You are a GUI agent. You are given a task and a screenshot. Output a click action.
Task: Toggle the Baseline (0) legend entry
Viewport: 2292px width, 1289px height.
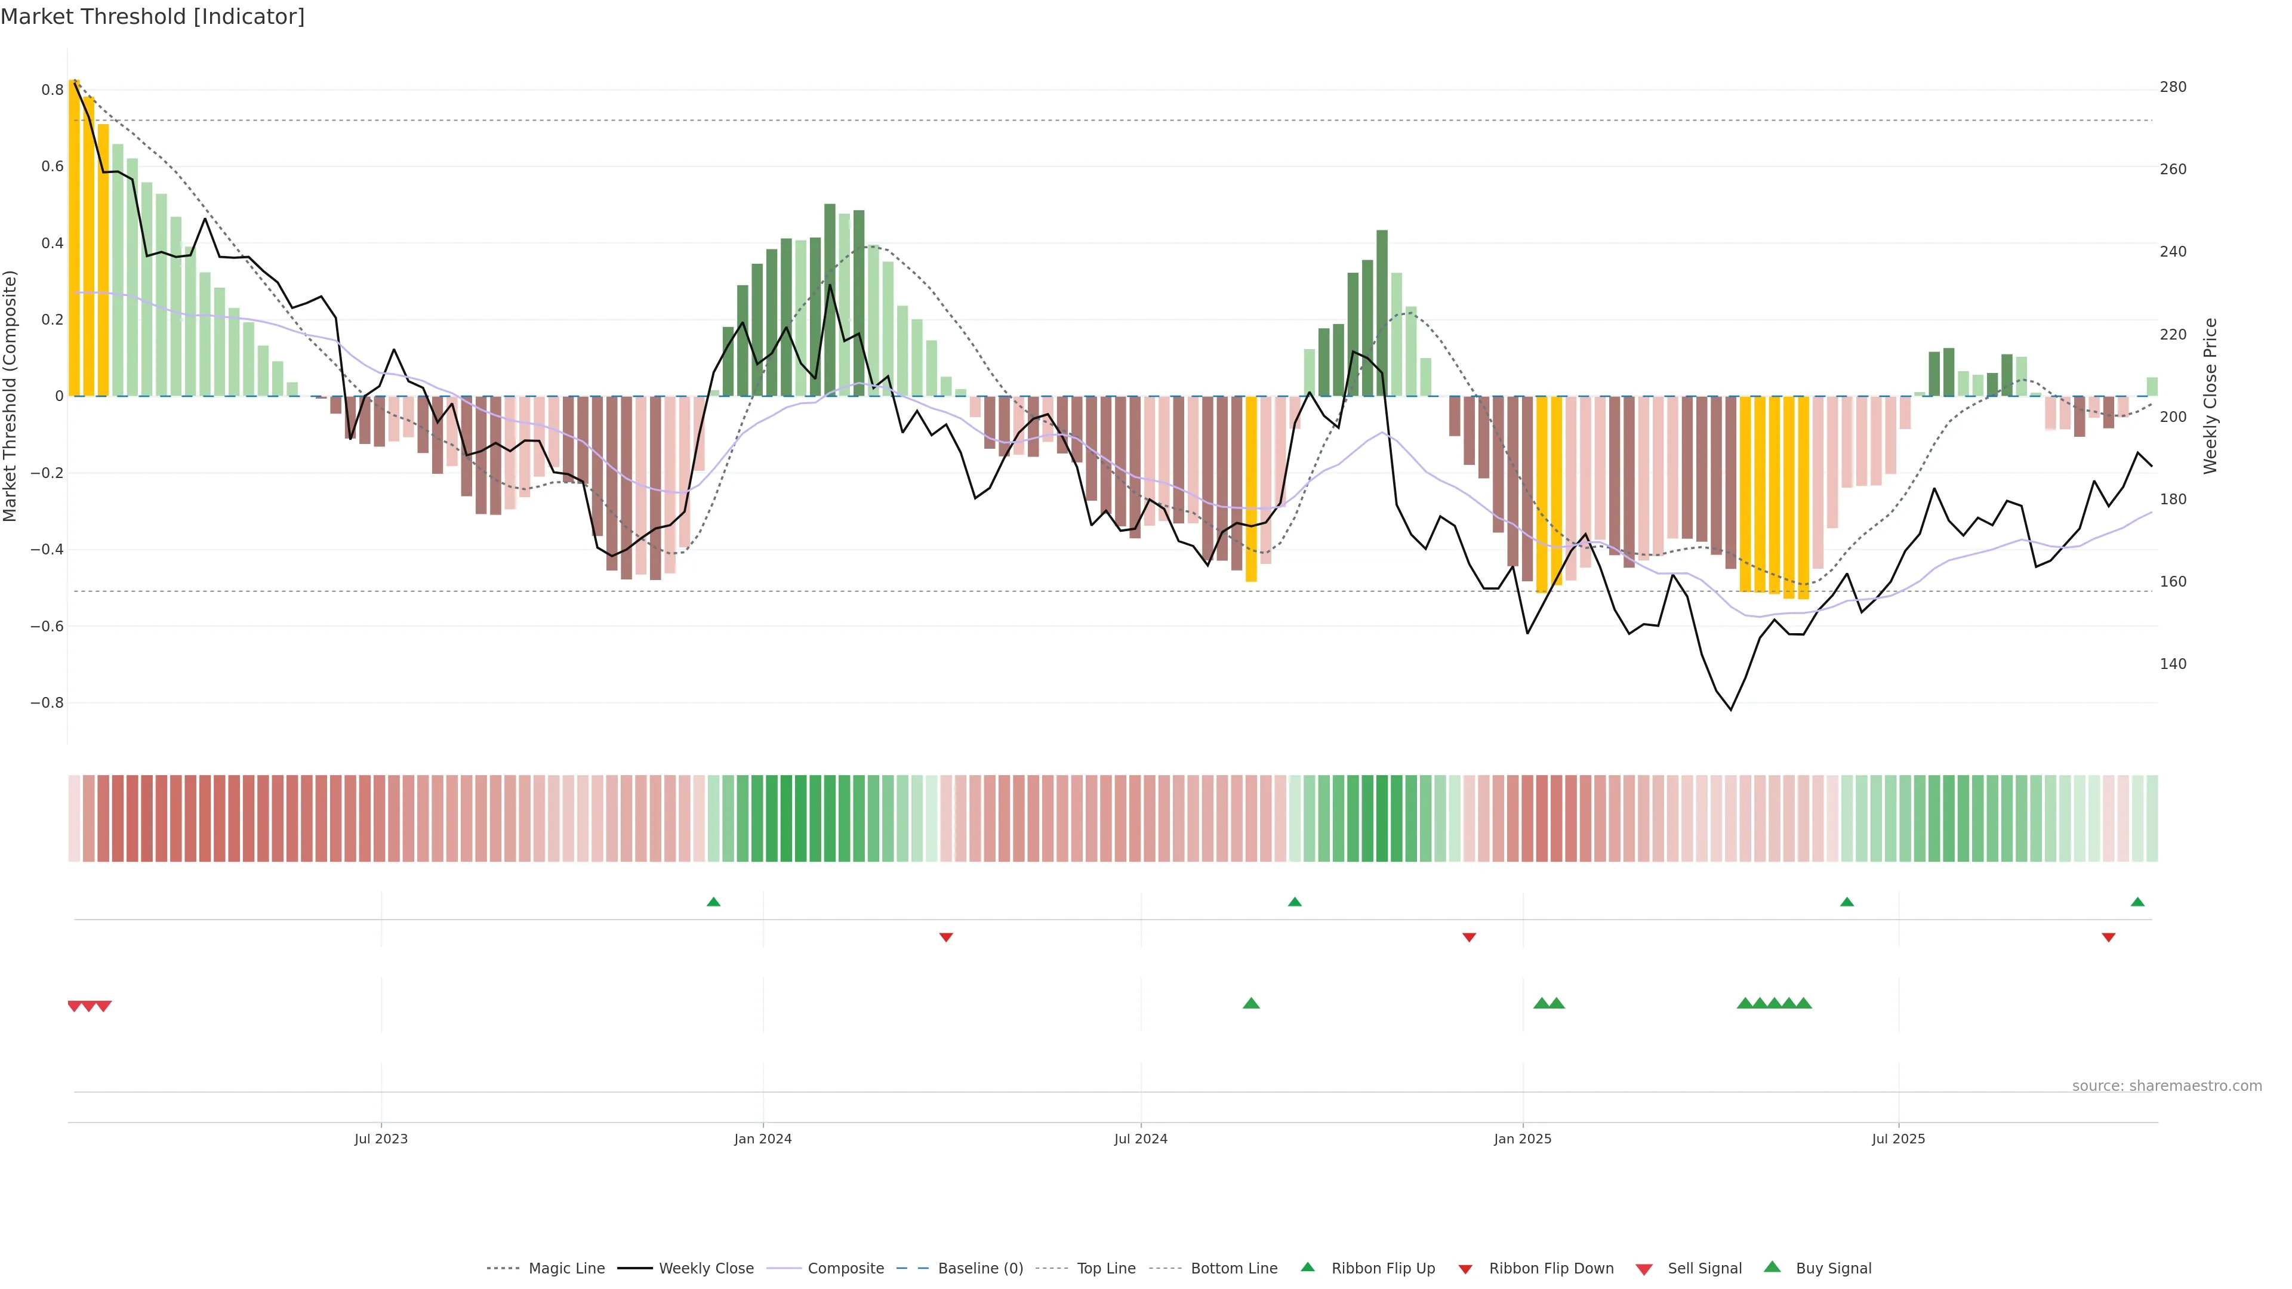tap(979, 1269)
